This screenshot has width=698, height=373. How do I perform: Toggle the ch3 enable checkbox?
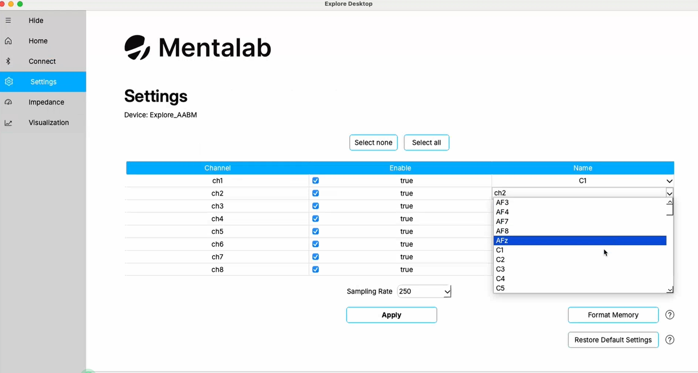coord(315,206)
